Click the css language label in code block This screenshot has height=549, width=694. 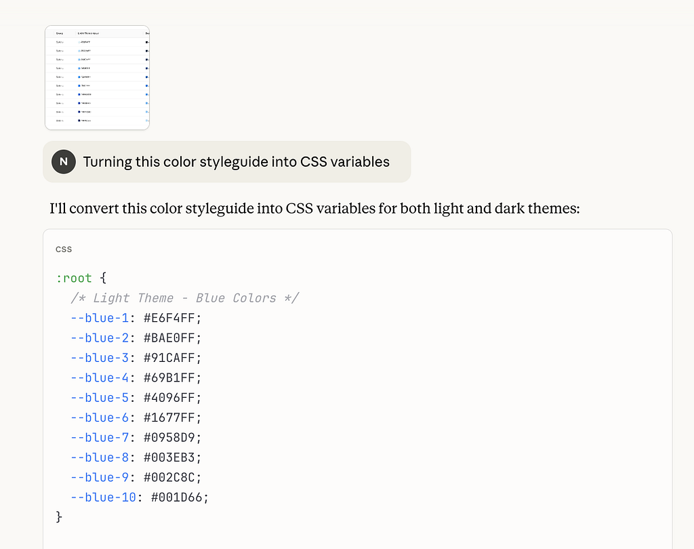click(x=64, y=249)
